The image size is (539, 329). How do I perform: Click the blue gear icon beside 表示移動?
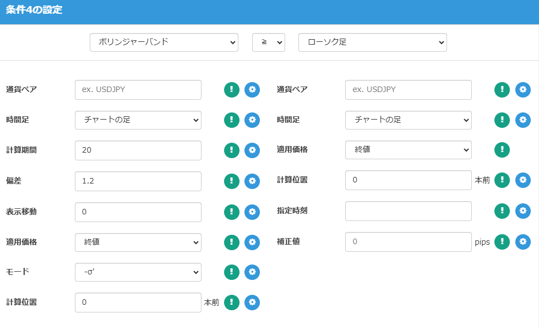[x=252, y=212]
